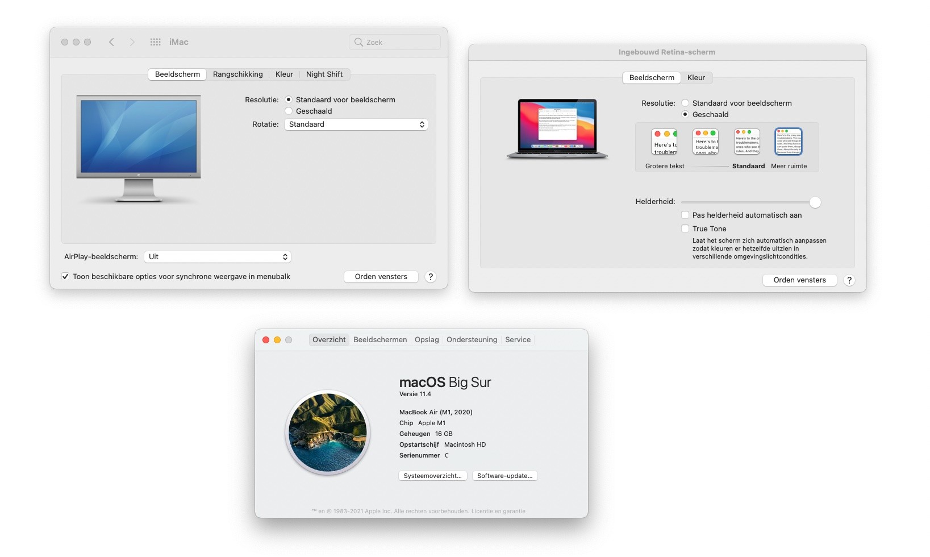Select the Standaard scaling thumbnail
Viewport: 930px width, 557px height.
[747, 142]
